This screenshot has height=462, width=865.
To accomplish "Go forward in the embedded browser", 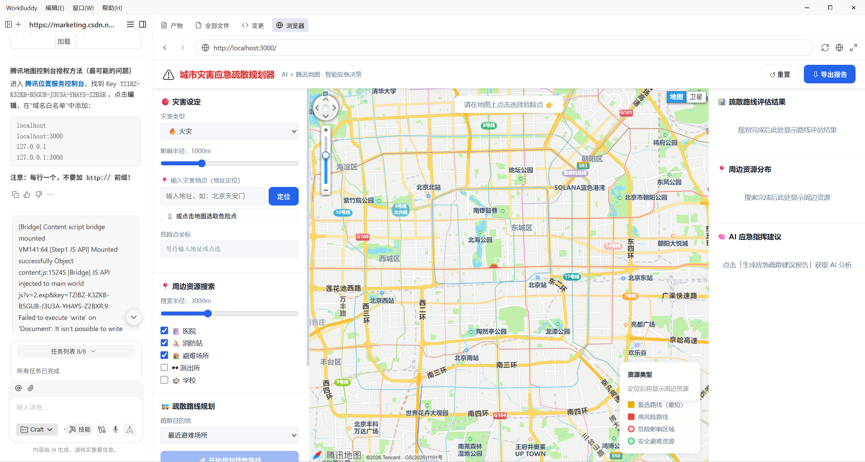I will coord(182,48).
